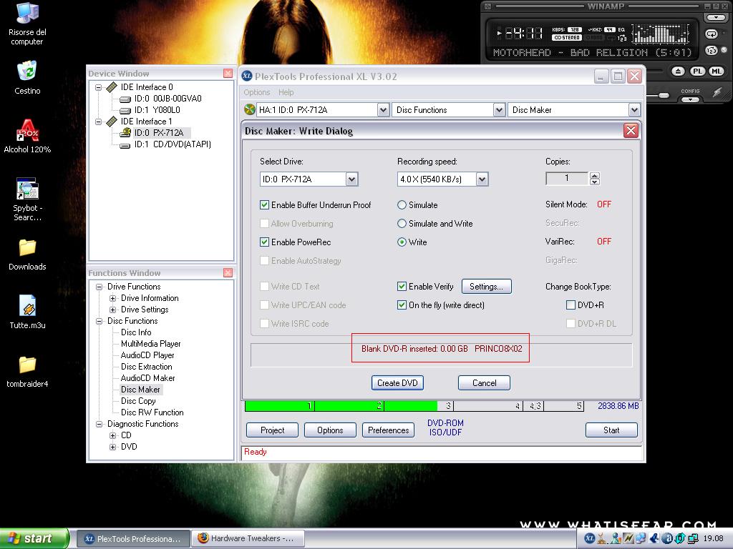Toggle Enable Verify checkbox

click(402, 286)
